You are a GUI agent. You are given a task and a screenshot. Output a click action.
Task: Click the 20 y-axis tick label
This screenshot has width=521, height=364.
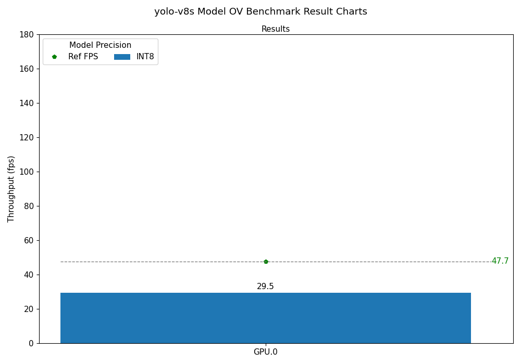pyautogui.click(x=28, y=309)
